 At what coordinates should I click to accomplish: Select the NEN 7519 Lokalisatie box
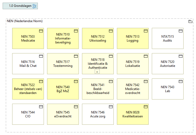click(x=133, y=64)
